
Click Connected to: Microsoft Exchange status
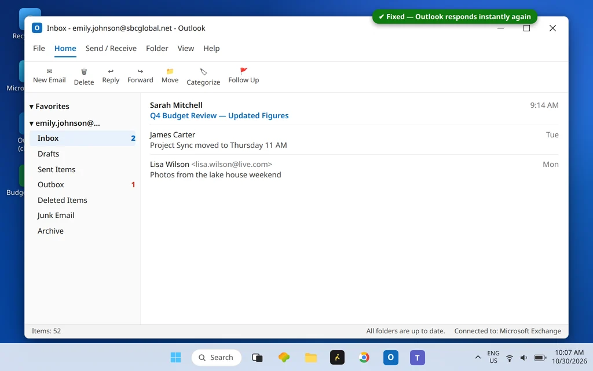click(507, 331)
